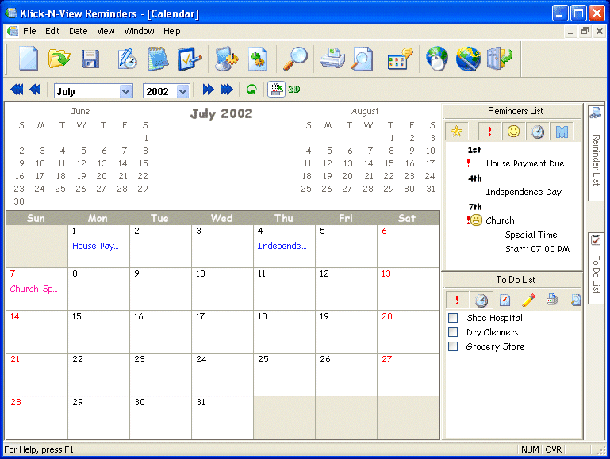Go back one year with double arrow
The width and height of the screenshot is (610, 459).
coord(17,90)
